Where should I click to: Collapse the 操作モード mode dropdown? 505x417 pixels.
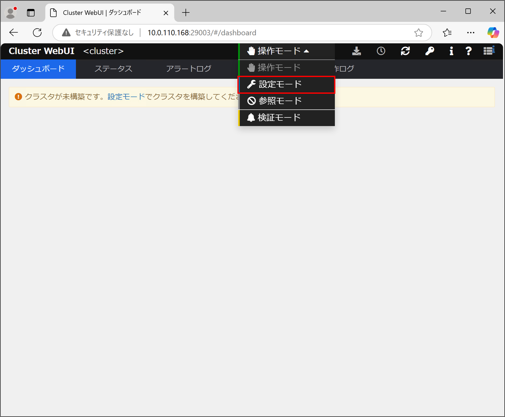coord(278,51)
